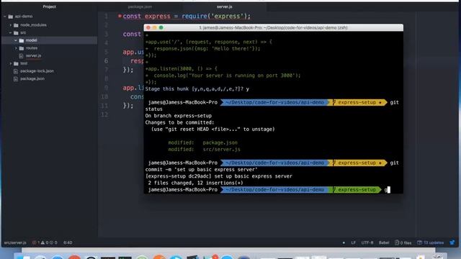This screenshot has height=259, width=461.
Task: Click the LF line ending selector
Action: click(x=354, y=242)
